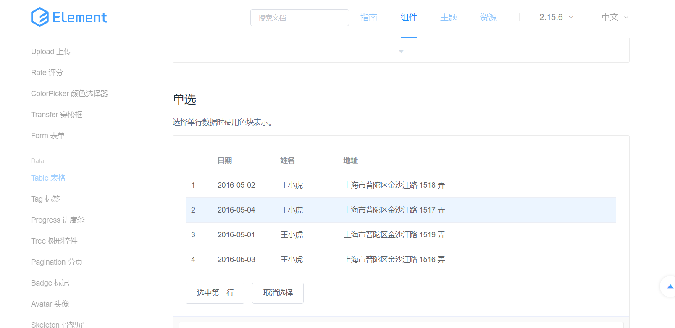Click the address ending in 1518 弄
Screen dimensions: 675x328
pos(394,185)
